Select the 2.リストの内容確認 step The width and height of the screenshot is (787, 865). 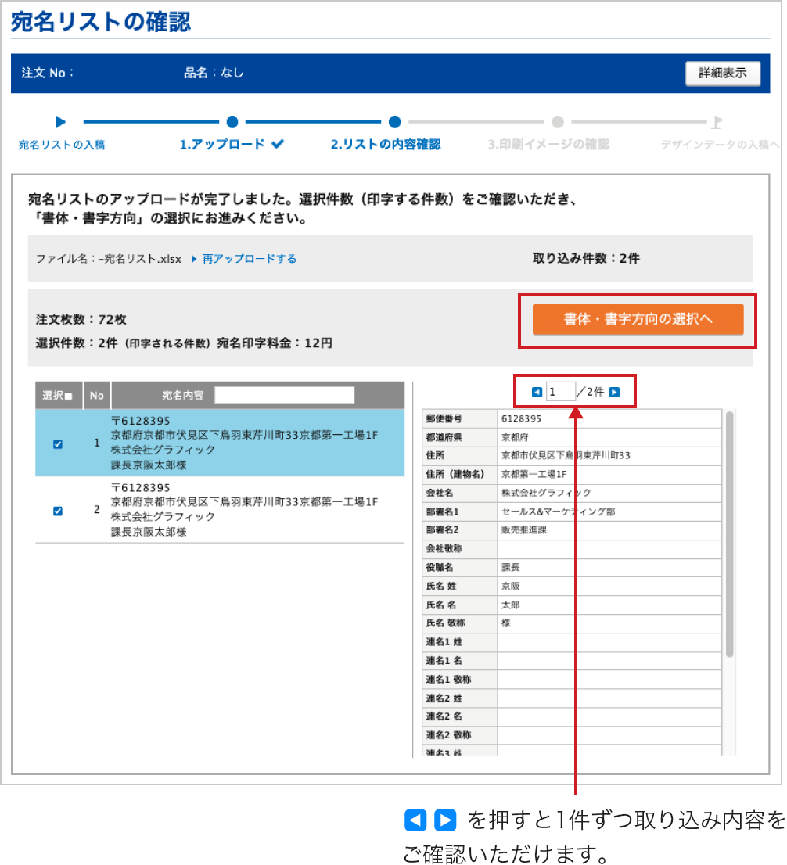pos(385,145)
